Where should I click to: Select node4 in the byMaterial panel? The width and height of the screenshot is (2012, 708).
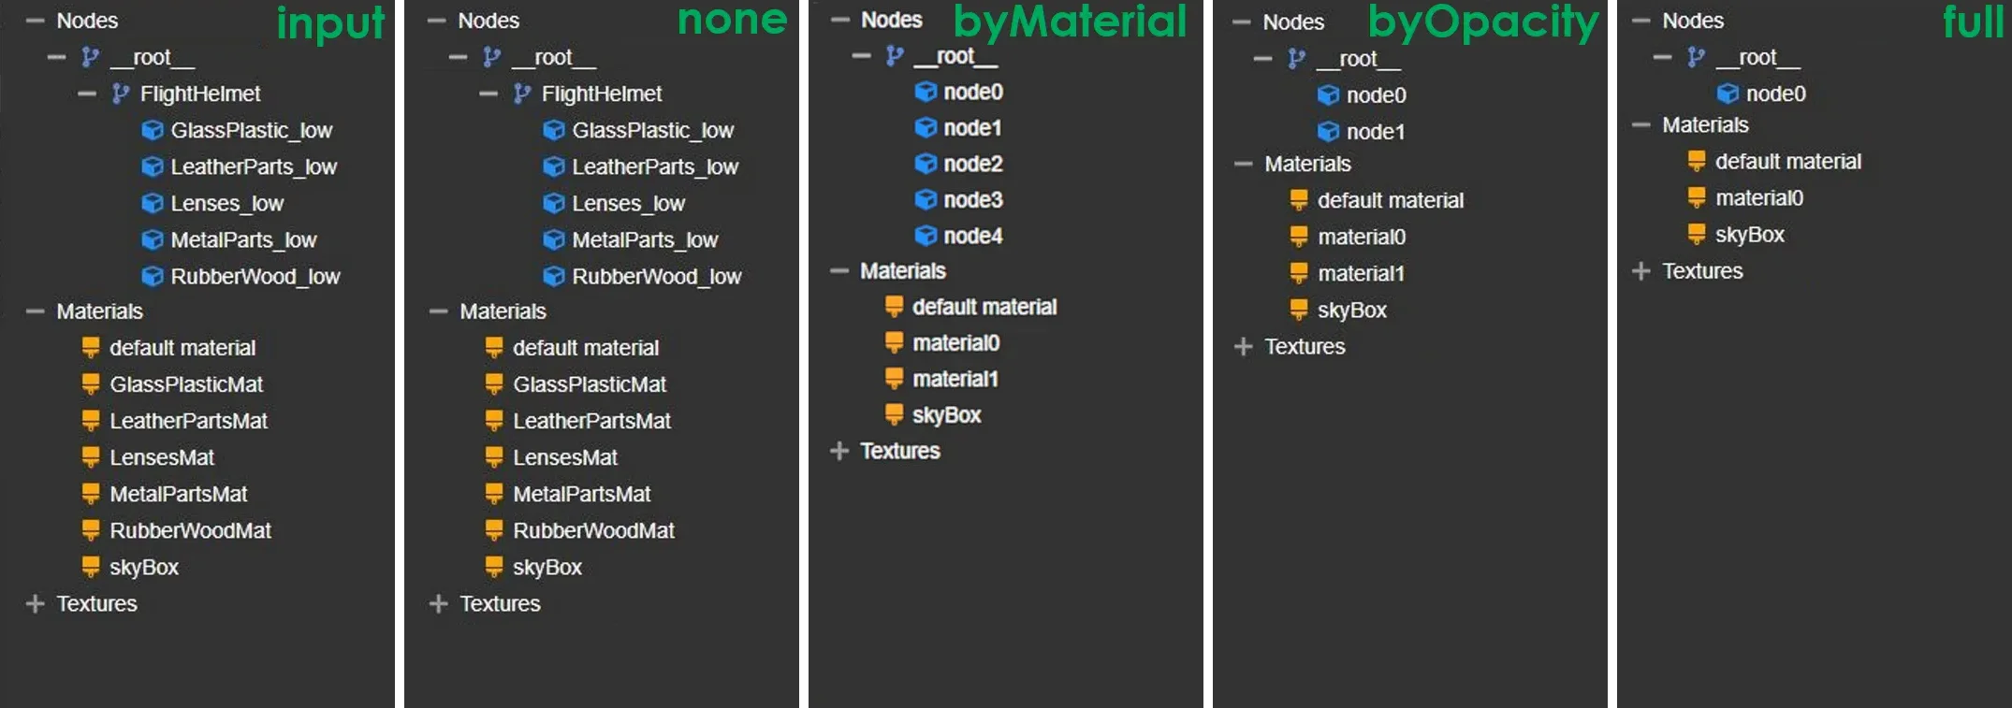point(972,236)
